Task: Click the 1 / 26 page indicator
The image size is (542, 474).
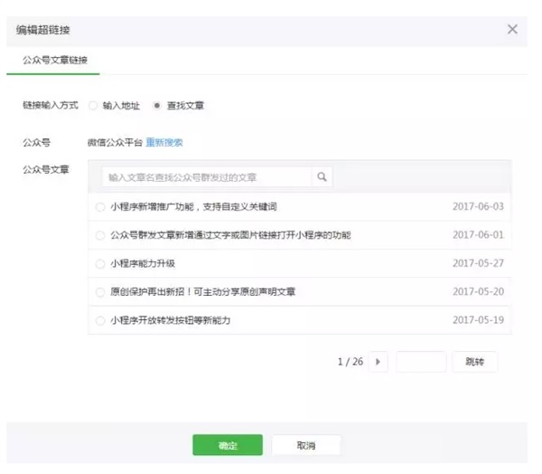Action: [350, 362]
